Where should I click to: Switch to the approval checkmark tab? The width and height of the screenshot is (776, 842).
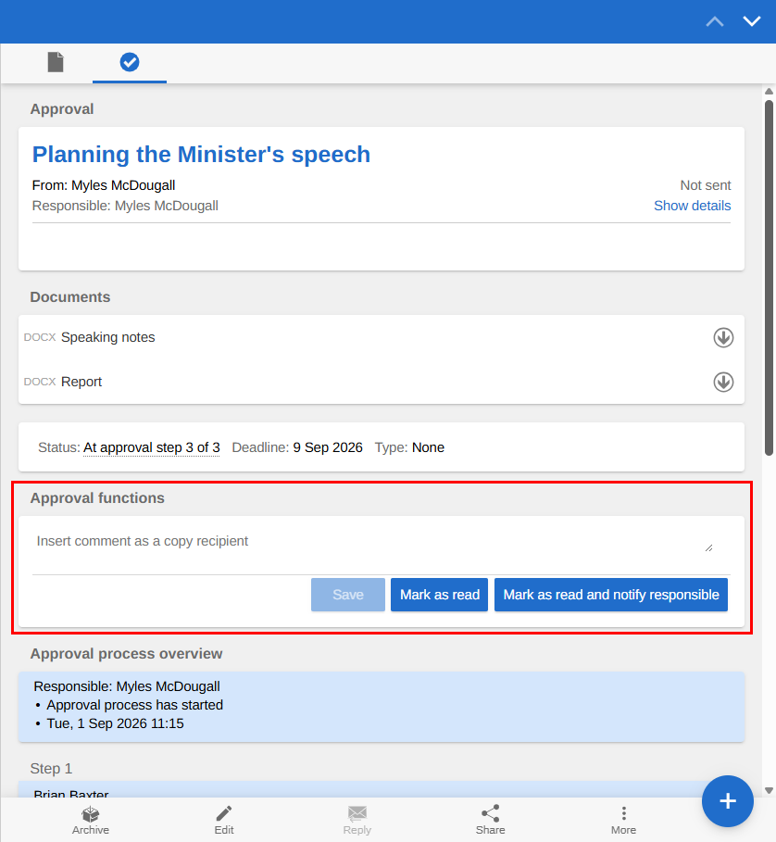130,62
